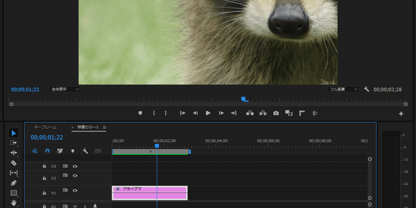Target track V3 label

(x=53, y=166)
